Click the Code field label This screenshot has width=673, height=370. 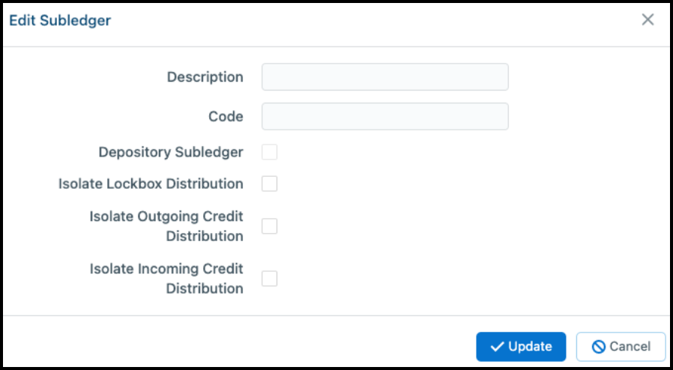[226, 117]
